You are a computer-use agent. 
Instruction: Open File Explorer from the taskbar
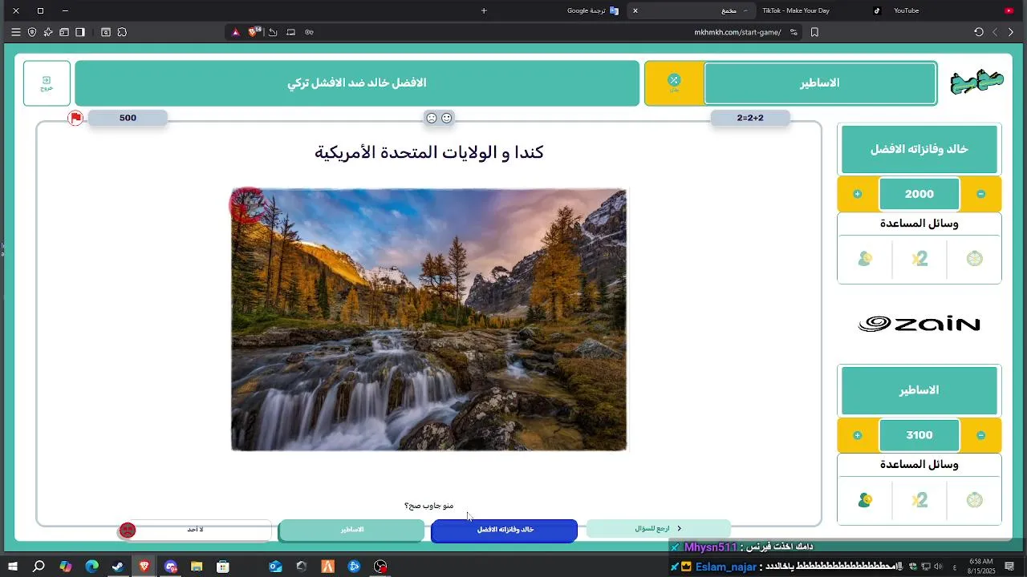(x=197, y=567)
